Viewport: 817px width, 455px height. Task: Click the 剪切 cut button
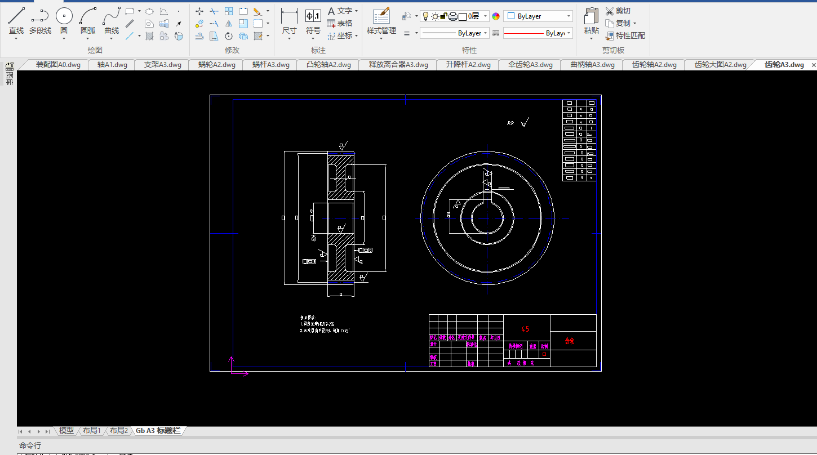[x=618, y=11]
